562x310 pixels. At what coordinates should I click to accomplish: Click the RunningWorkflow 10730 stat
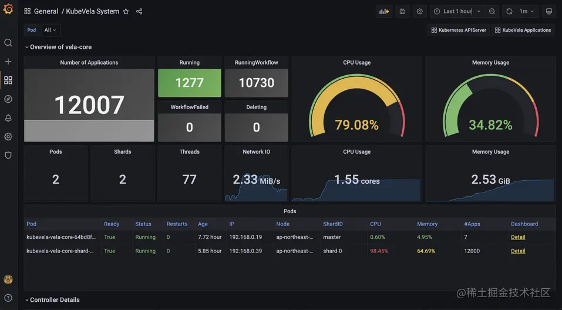pyautogui.click(x=256, y=83)
